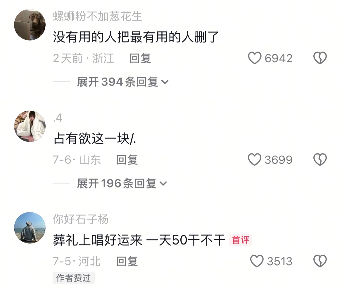342x288 pixels.
Task: Dislike the comment from 螺蛳粉不加葱花生
Action: pos(320,58)
